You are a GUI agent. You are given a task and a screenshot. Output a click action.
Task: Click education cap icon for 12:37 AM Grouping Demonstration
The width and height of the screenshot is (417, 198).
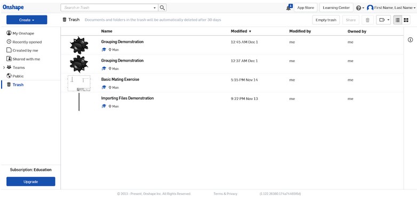point(104,69)
